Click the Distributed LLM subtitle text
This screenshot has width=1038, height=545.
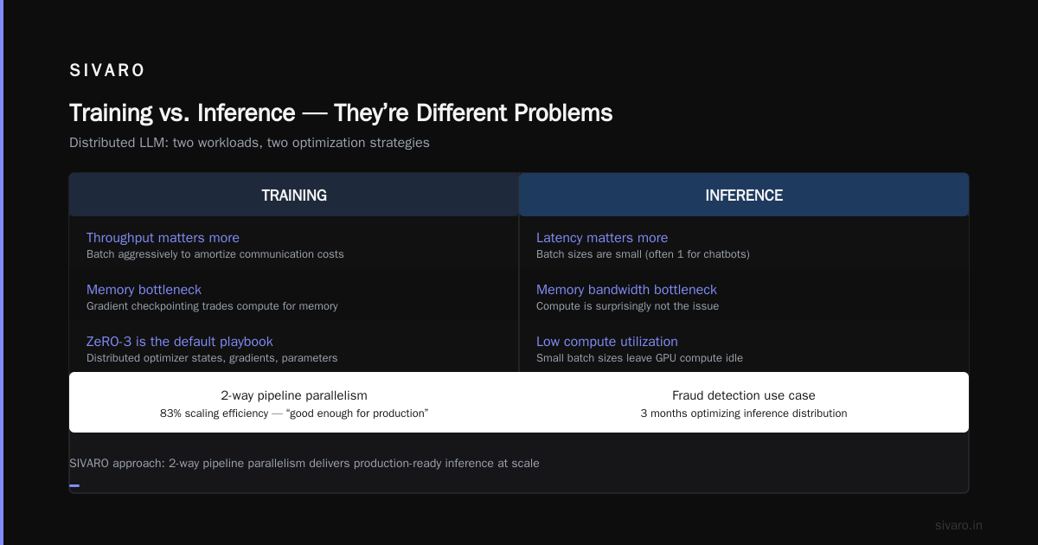pos(249,143)
